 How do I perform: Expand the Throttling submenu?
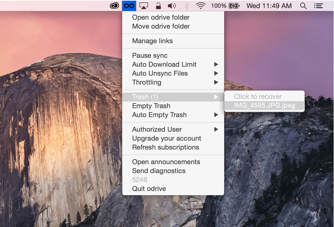pyautogui.click(x=173, y=82)
